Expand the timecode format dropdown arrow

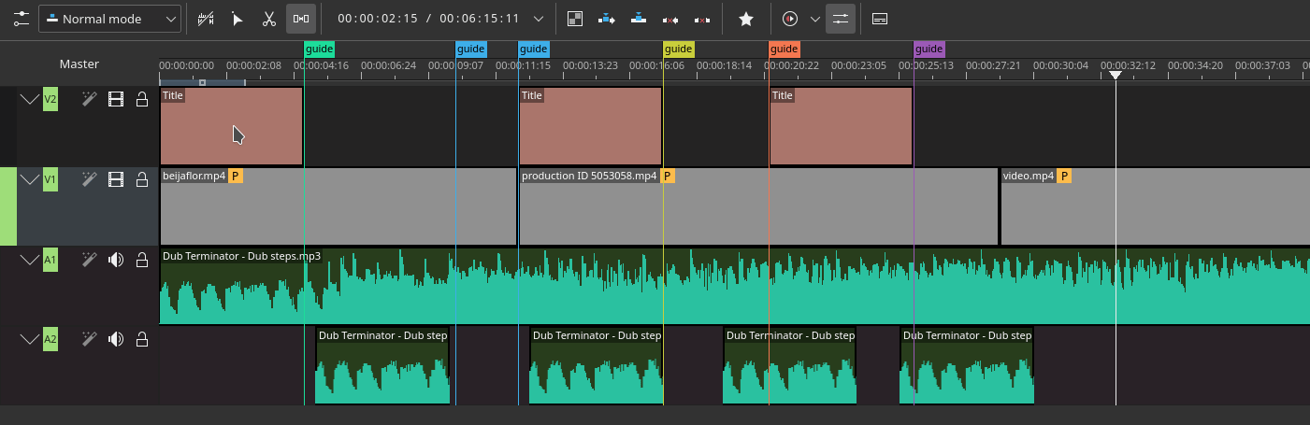tap(538, 19)
